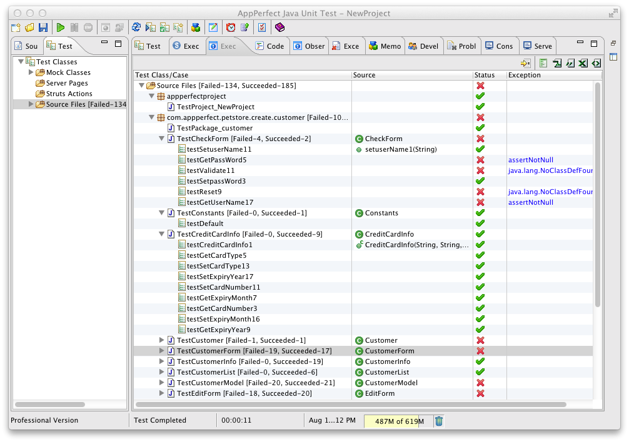This screenshot has width=629, height=442.
Task: Click the blue Refresh arrows icon
Action: (x=136, y=27)
